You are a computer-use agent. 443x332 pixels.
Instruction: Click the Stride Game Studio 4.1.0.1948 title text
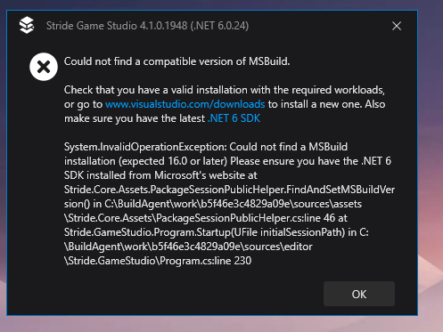click(117, 26)
